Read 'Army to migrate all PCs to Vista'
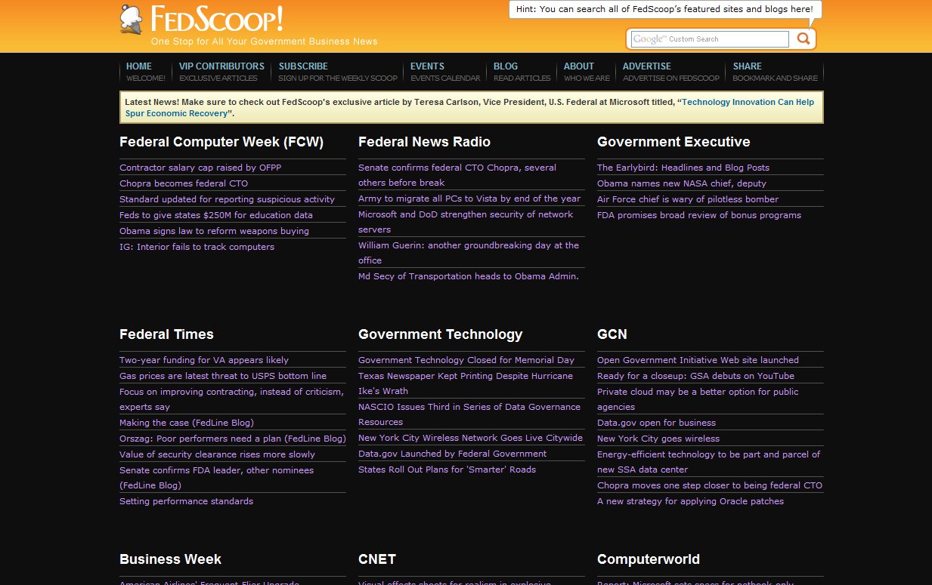 469,199
